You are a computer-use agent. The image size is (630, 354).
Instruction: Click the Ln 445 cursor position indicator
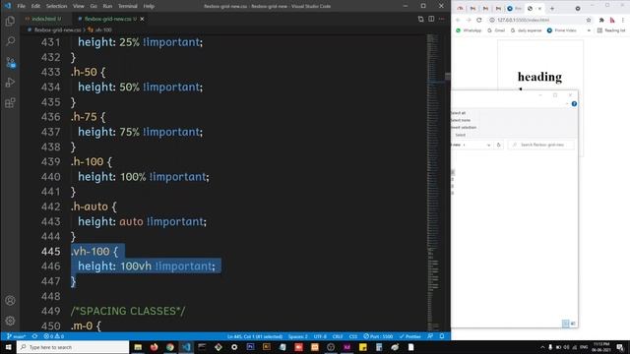(x=255, y=336)
